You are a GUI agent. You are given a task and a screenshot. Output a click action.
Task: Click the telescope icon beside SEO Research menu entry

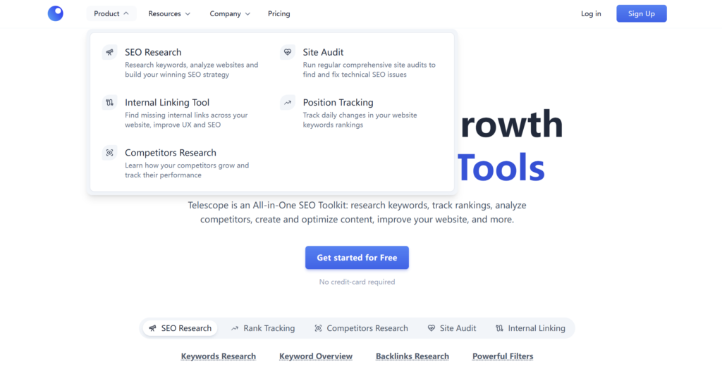pos(109,52)
